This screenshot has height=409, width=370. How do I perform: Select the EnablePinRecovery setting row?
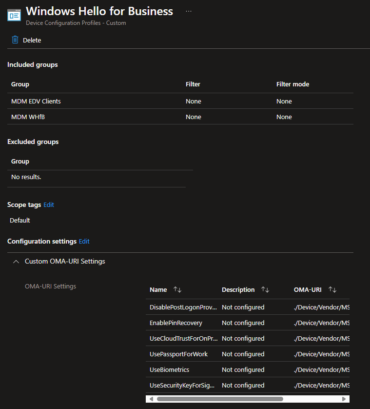pyautogui.click(x=176, y=323)
